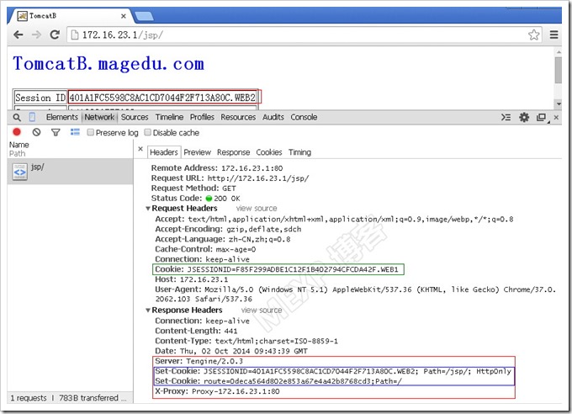Close the TomcatB browser tab

124,16
